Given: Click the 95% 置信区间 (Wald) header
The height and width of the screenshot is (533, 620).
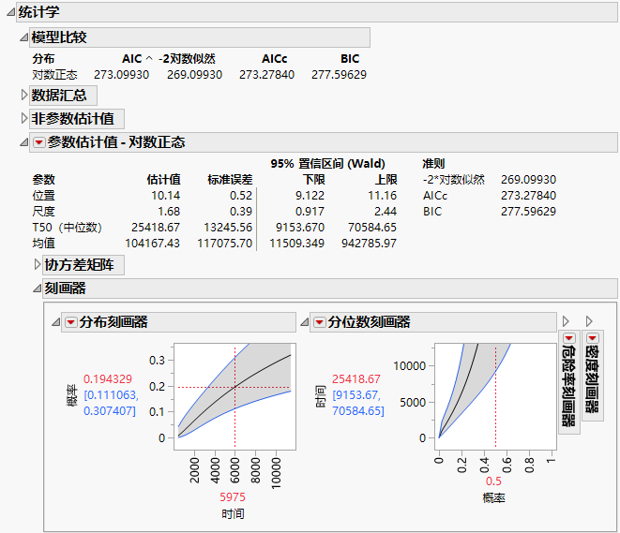Looking at the screenshot, I should (327, 163).
